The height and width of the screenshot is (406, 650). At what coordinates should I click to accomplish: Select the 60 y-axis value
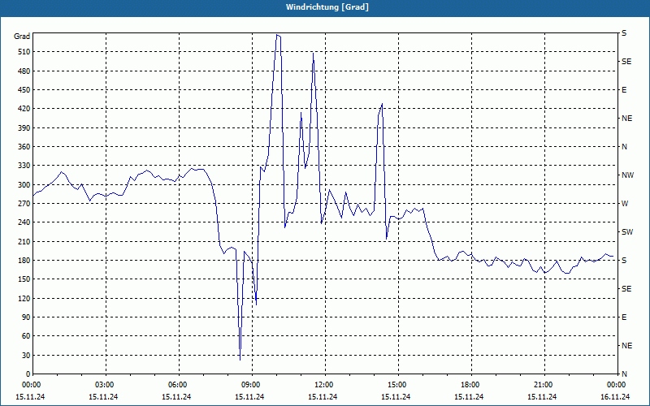tap(26, 336)
